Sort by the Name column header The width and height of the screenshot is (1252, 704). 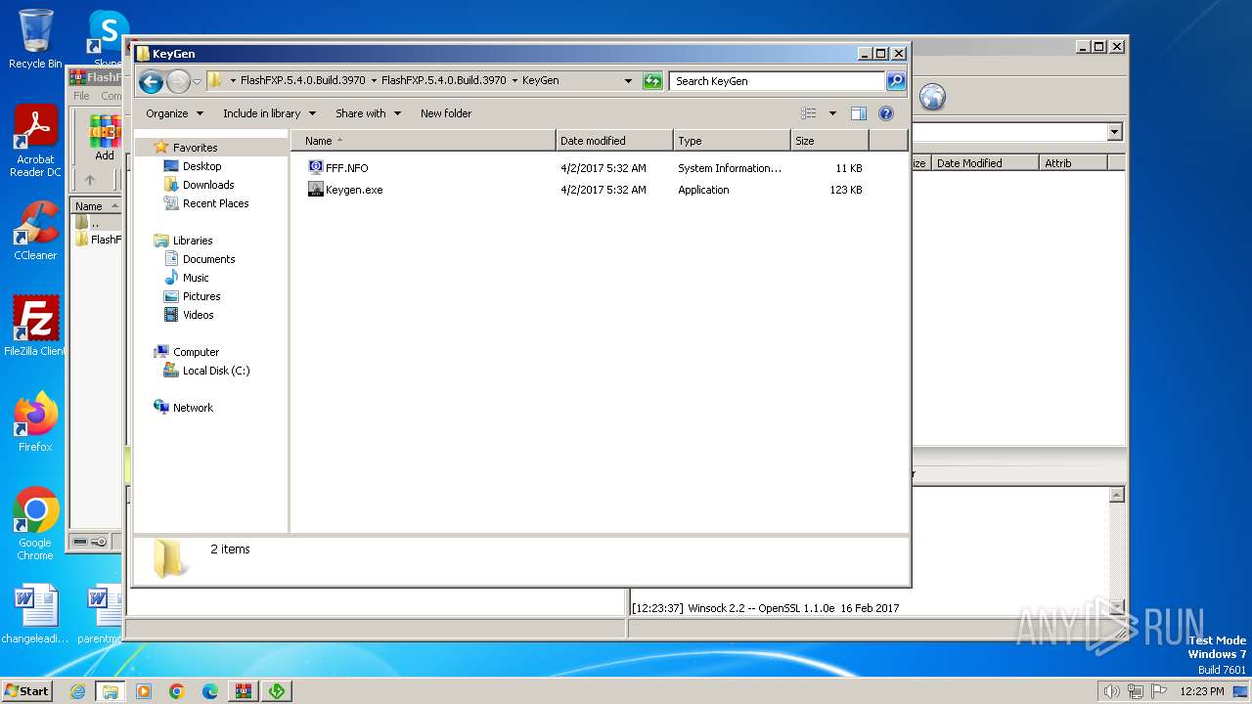(423, 141)
